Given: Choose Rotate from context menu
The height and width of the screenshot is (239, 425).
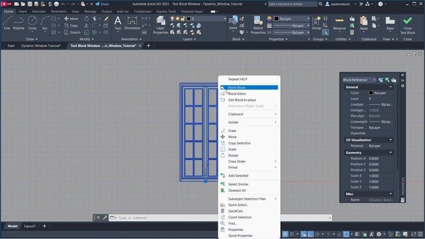Looking at the screenshot, I should (249, 155).
